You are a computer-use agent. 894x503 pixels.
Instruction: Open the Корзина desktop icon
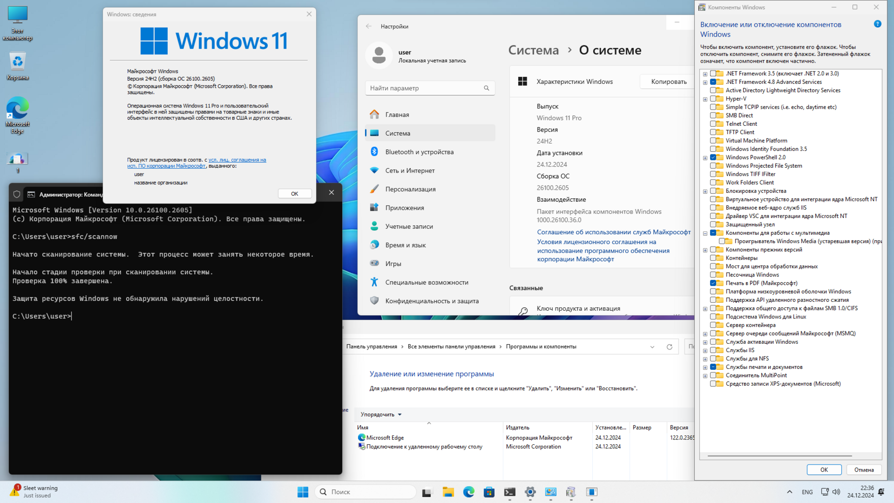tap(18, 66)
